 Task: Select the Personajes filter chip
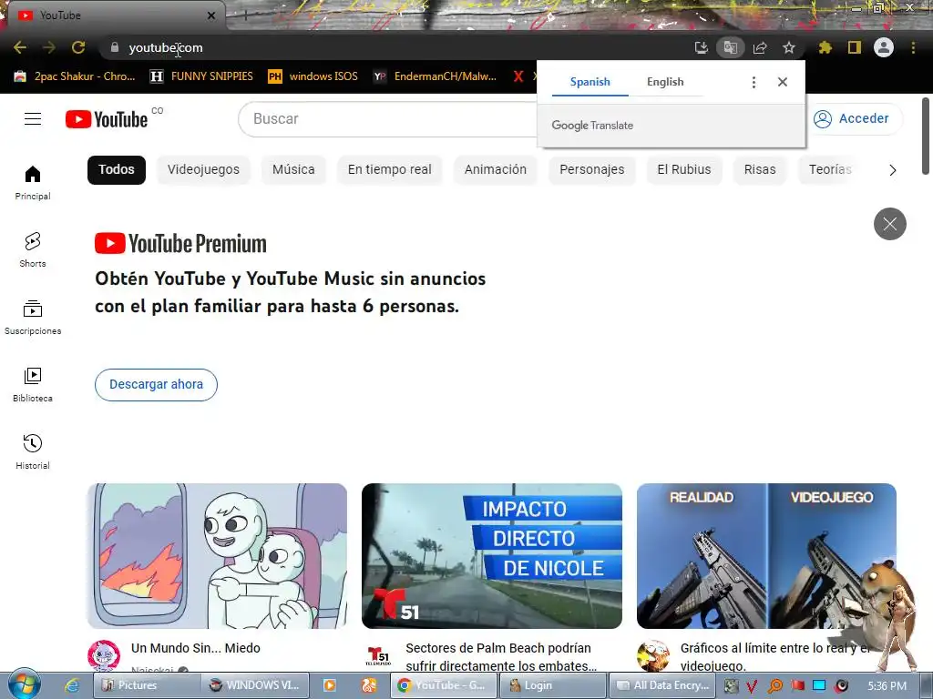click(x=592, y=170)
